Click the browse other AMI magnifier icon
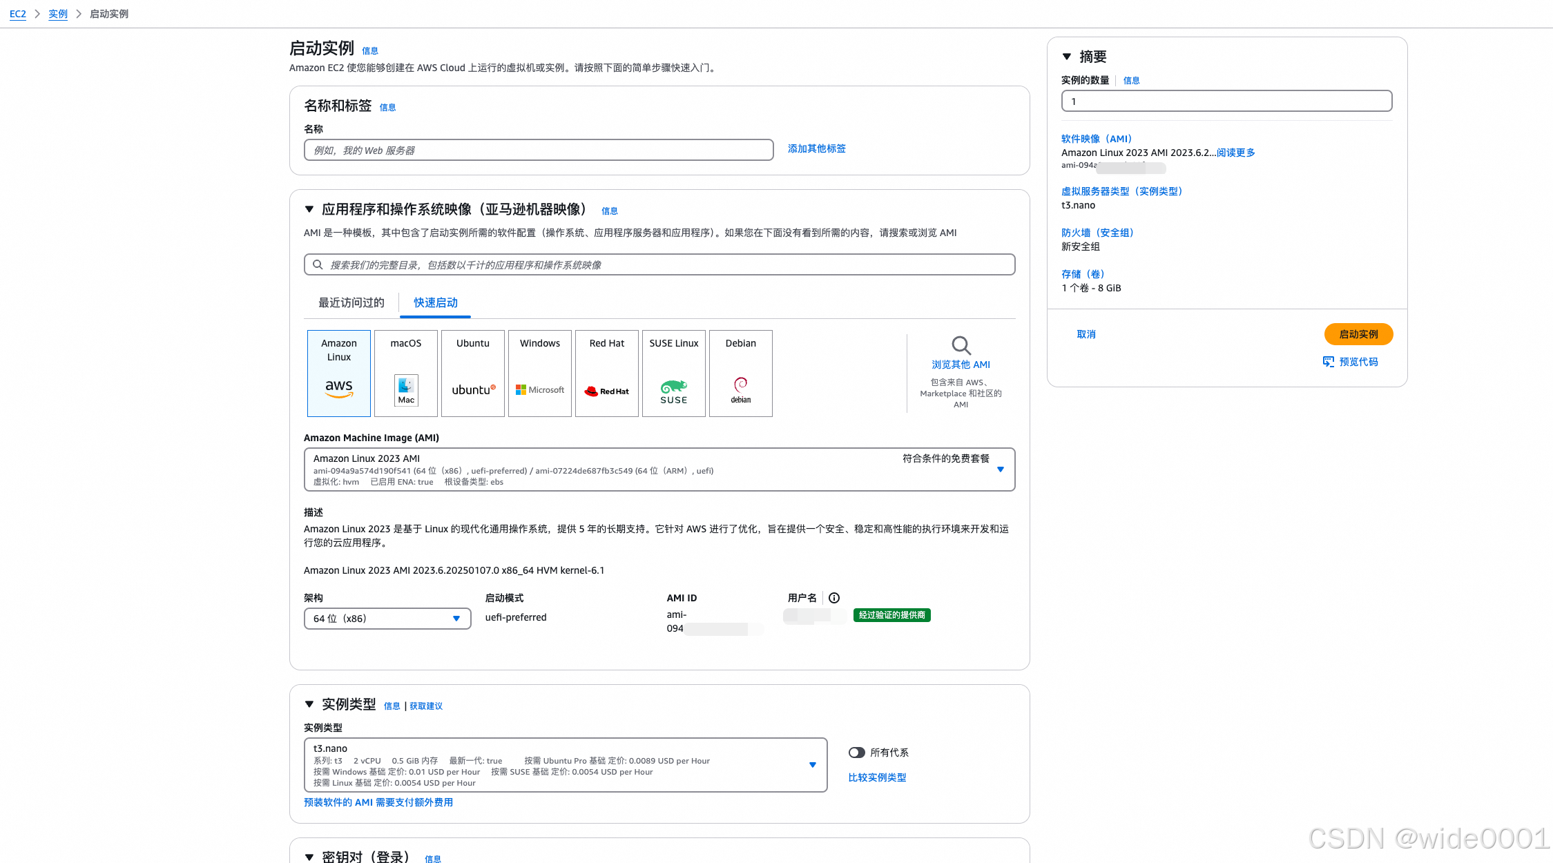The image size is (1553, 863). 961,345
